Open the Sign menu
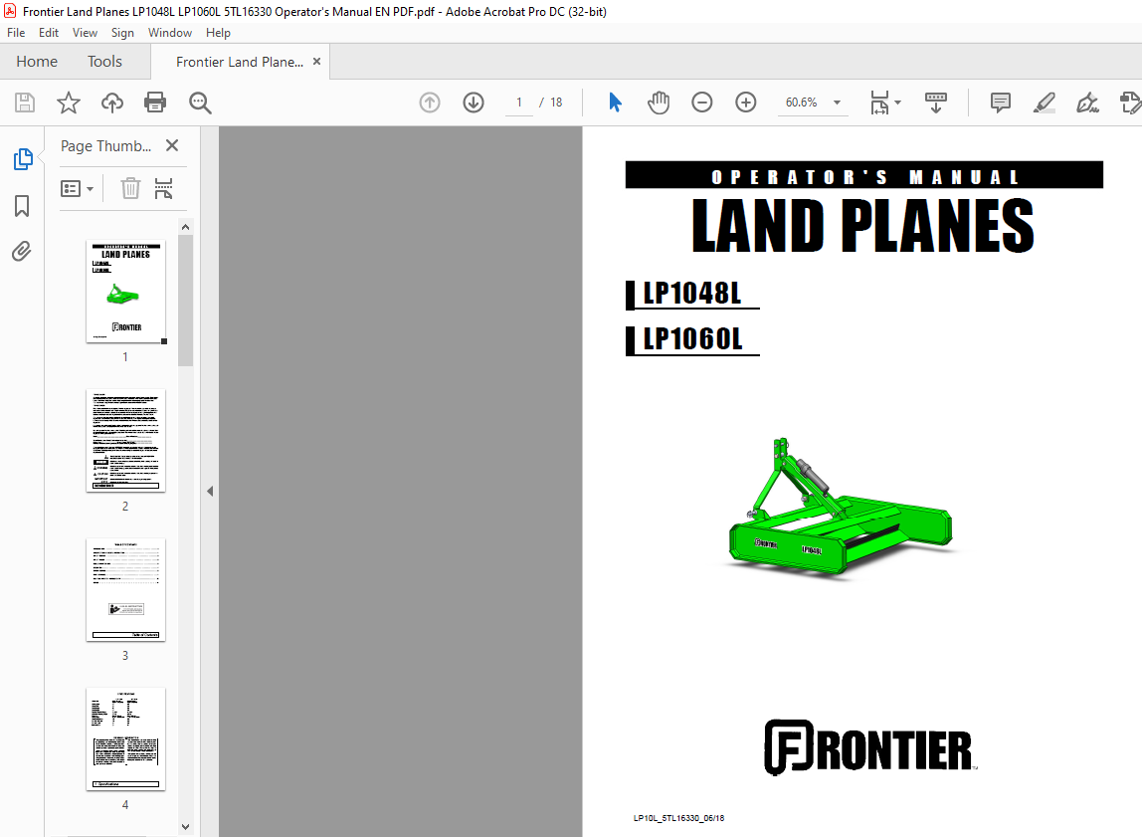The height and width of the screenshot is (837, 1142). [122, 33]
